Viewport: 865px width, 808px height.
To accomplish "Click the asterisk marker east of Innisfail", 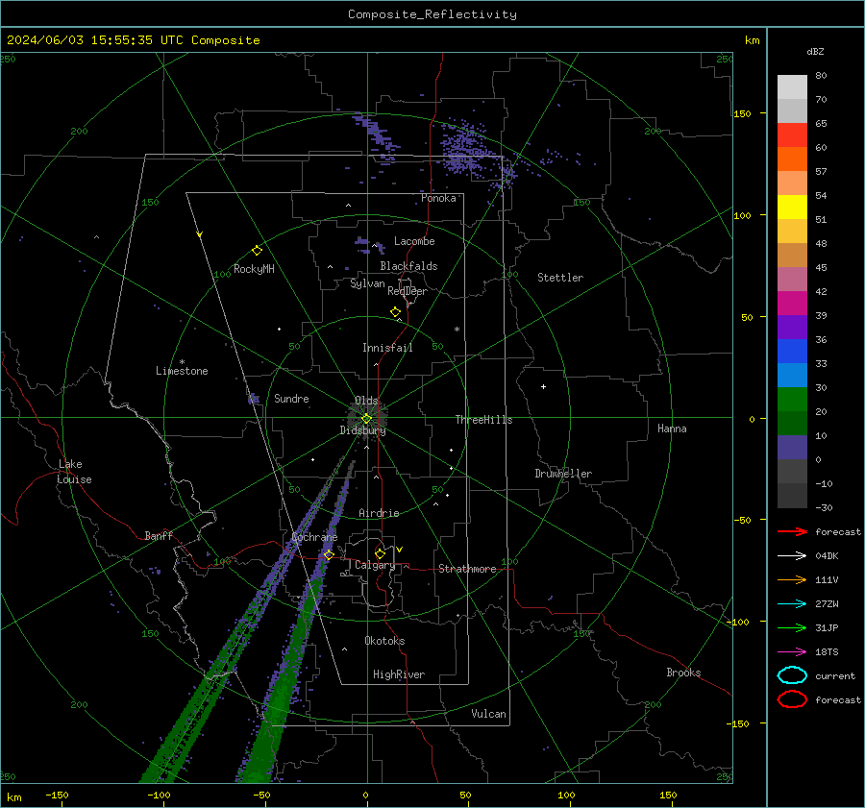I will [x=457, y=330].
